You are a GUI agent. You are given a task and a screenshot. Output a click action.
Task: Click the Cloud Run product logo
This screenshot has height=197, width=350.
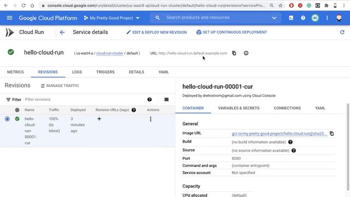[x=10, y=32]
